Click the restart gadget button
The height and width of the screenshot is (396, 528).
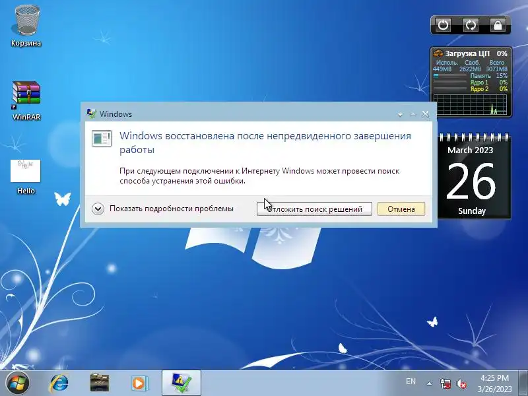tap(471, 25)
